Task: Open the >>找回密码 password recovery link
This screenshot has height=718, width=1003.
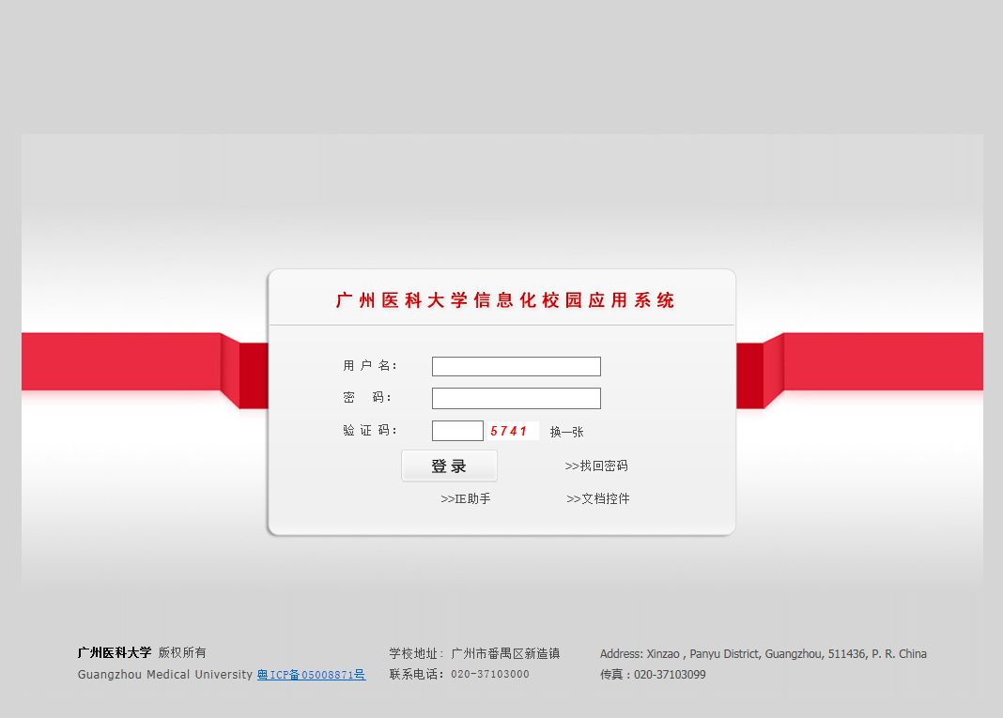Action: coord(596,466)
